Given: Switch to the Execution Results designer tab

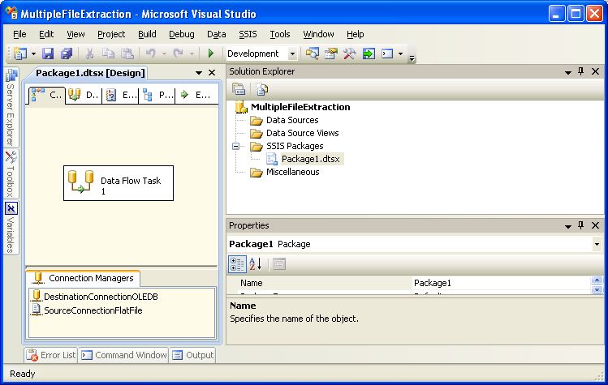Looking at the screenshot, I should click(196, 95).
